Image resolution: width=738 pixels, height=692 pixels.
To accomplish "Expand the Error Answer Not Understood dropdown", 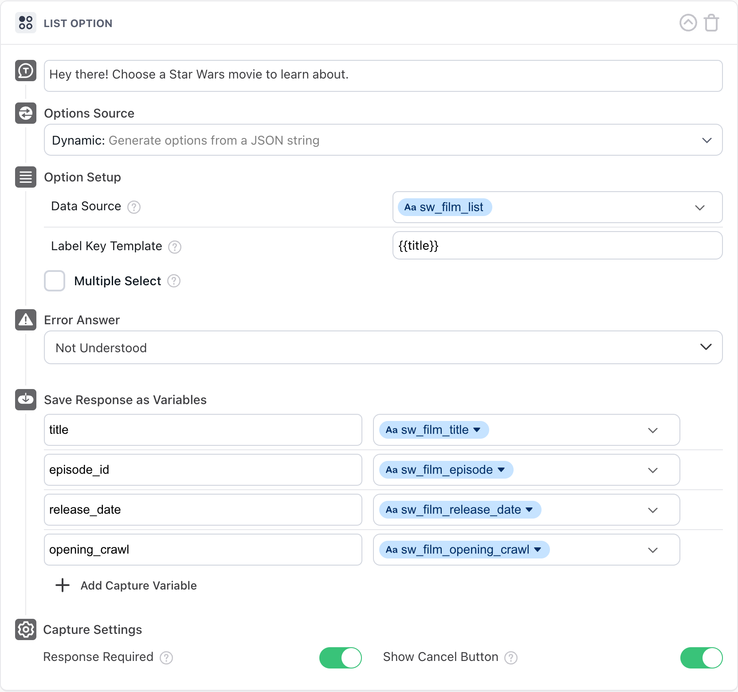I will (x=383, y=347).
